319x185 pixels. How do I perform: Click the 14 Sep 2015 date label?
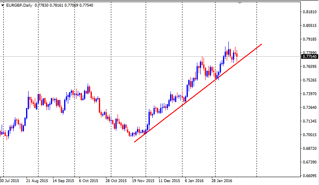point(63,181)
